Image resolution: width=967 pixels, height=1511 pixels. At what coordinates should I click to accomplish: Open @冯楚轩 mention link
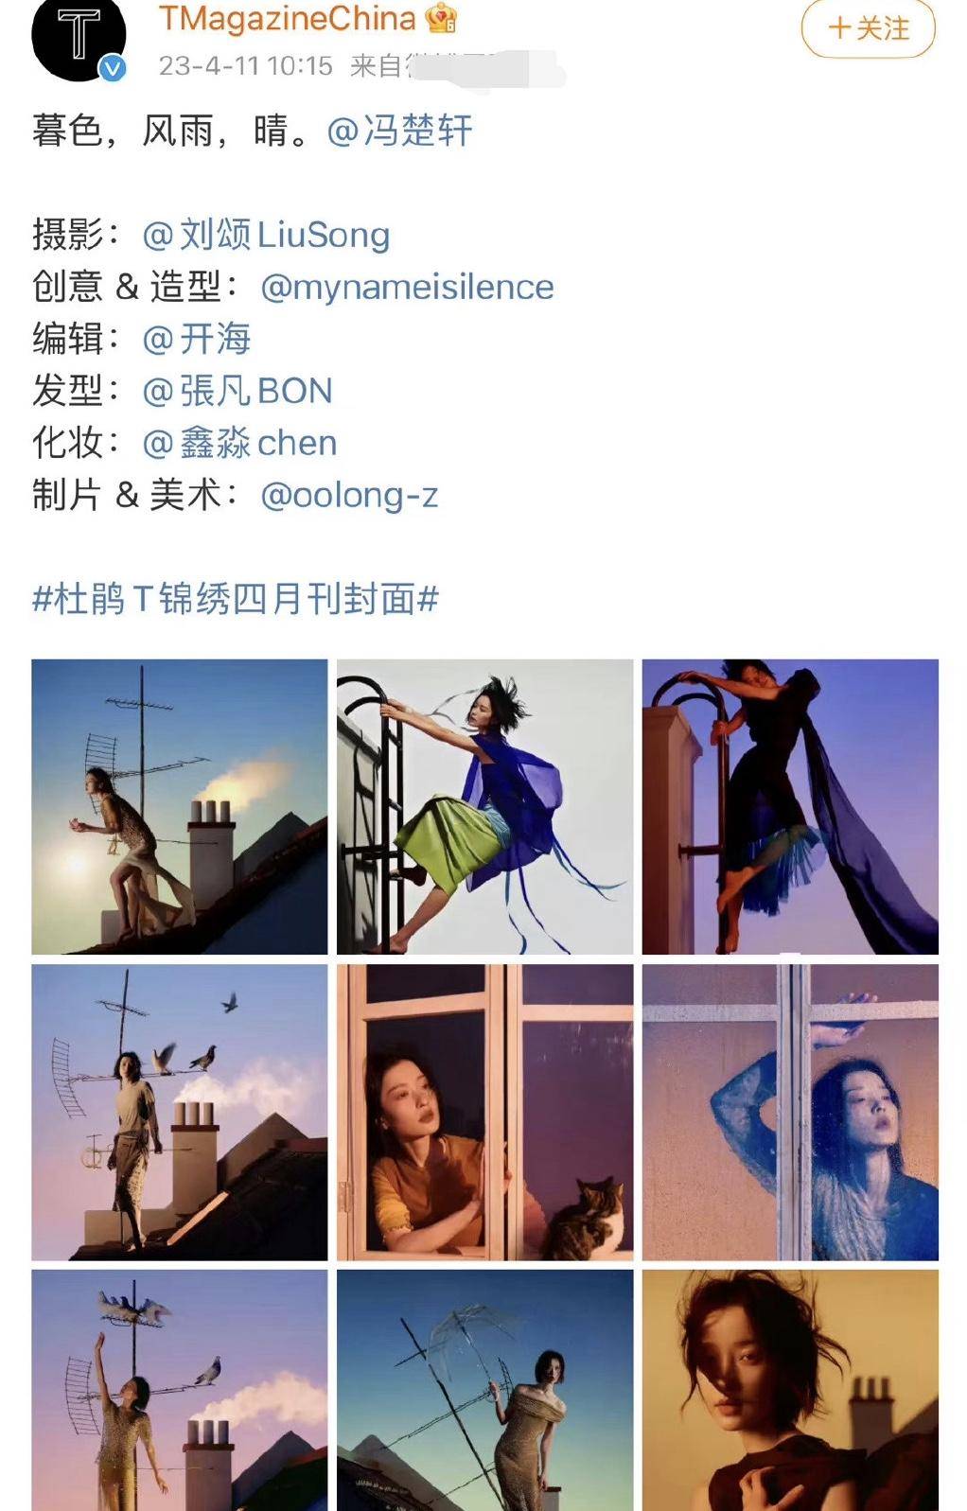pyautogui.click(x=399, y=131)
